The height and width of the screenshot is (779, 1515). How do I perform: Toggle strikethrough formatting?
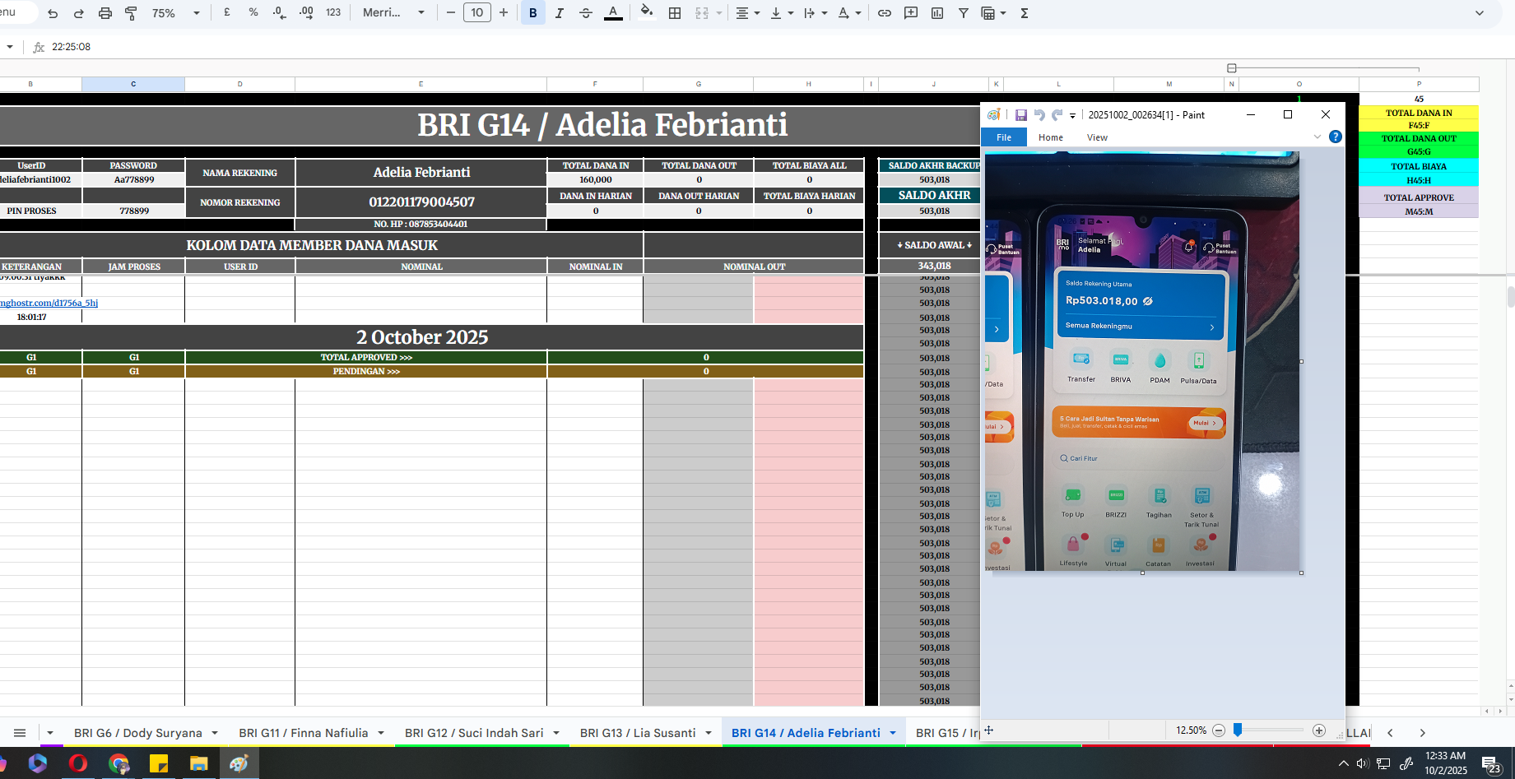(x=586, y=13)
